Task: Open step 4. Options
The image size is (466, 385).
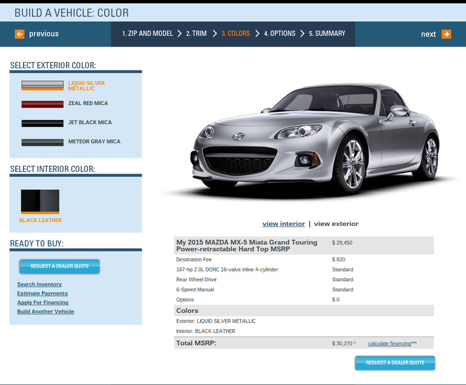Action: 280,34
